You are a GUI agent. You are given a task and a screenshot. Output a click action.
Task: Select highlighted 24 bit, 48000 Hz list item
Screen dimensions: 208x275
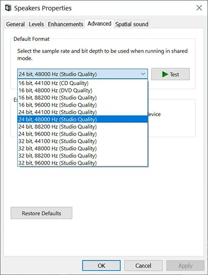[x=82, y=119]
